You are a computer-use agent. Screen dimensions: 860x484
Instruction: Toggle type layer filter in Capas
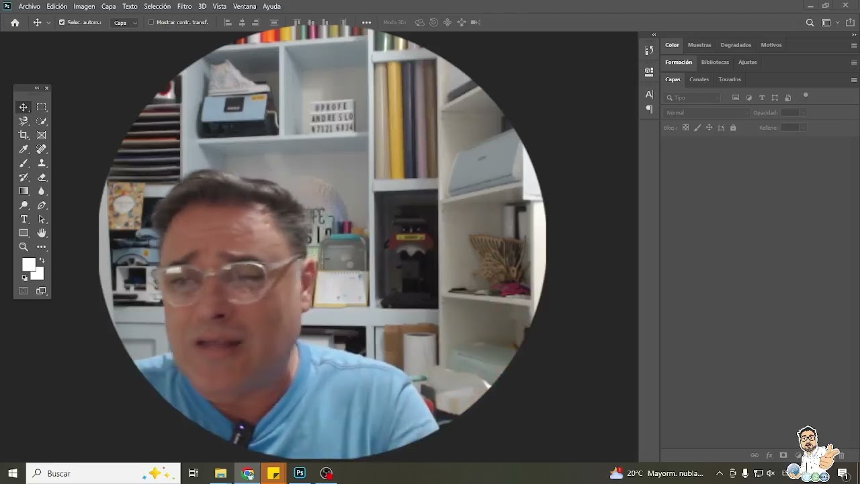(x=762, y=97)
